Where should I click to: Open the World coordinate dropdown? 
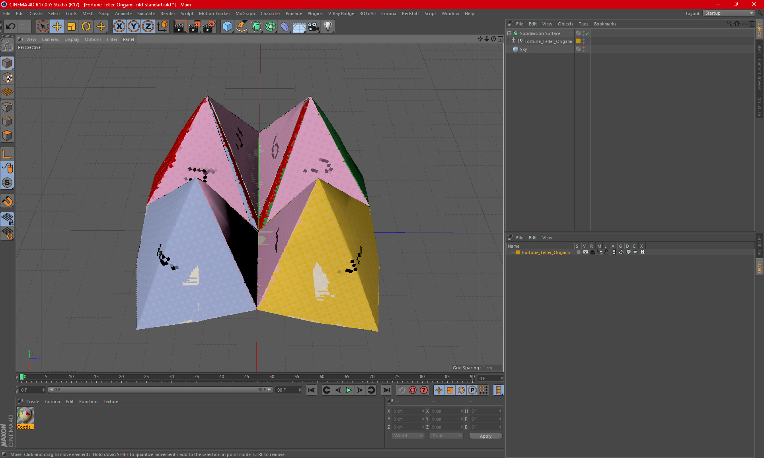tap(408, 436)
